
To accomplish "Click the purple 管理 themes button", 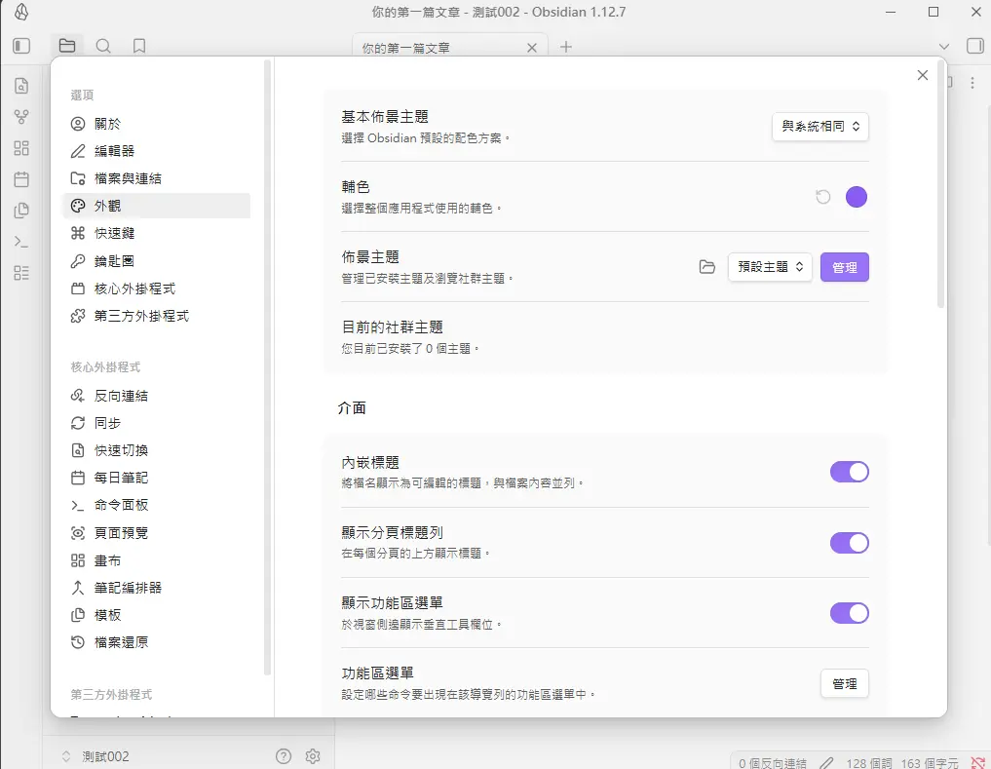I will (845, 267).
